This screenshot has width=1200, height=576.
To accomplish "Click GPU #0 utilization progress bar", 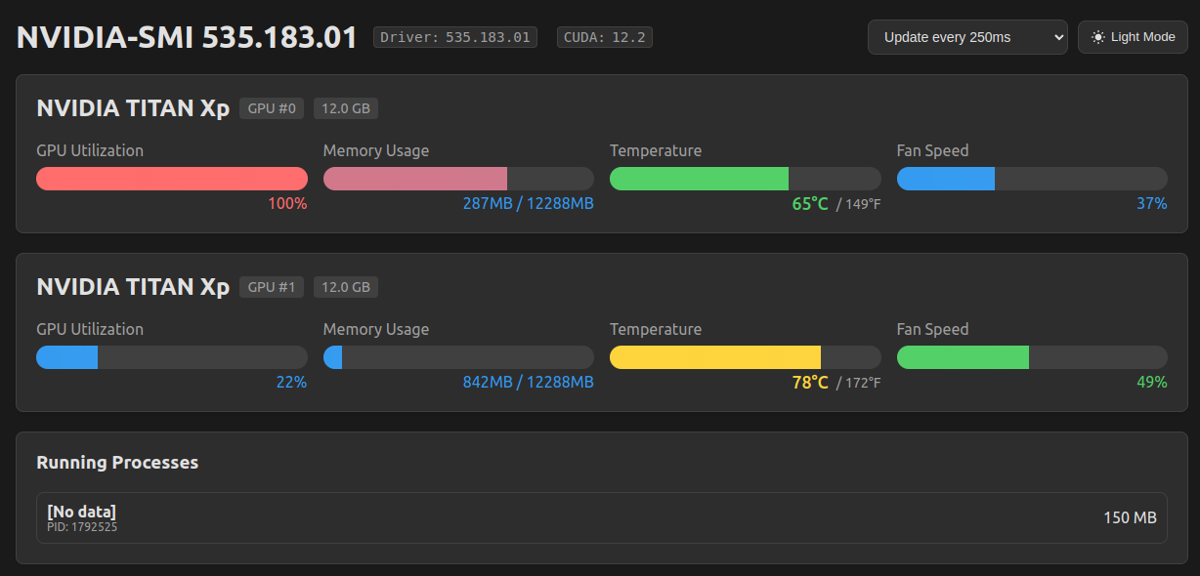I will (x=172, y=179).
